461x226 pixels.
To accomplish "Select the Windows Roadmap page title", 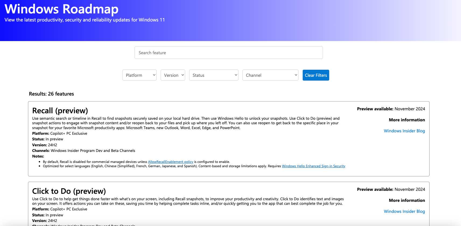I will pyautogui.click(x=61, y=9).
